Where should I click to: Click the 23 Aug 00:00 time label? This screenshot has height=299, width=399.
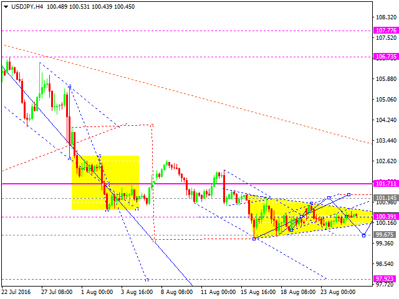pyautogui.click(x=338, y=292)
